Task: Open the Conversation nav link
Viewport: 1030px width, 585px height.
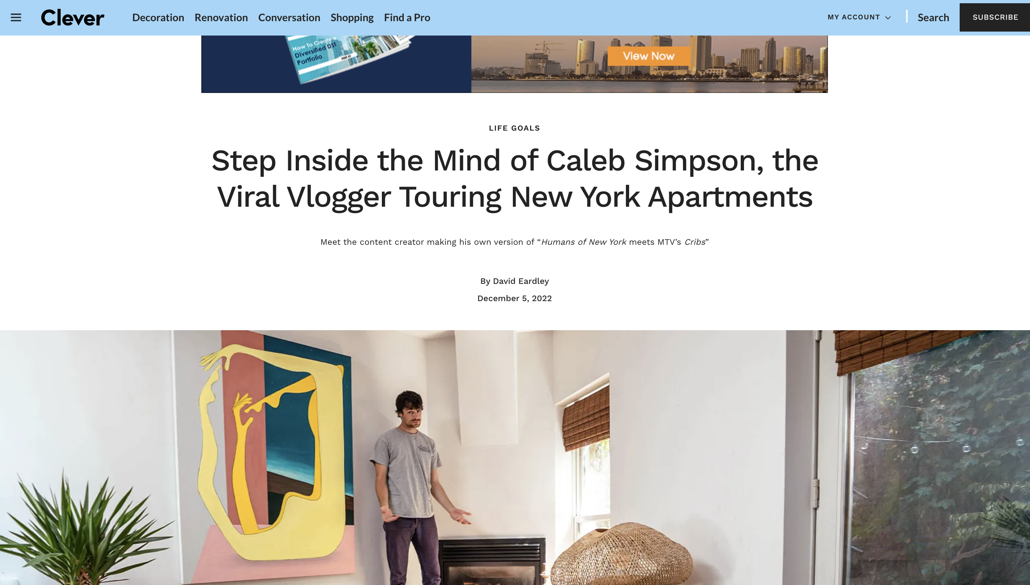Action: pos(289,17)
